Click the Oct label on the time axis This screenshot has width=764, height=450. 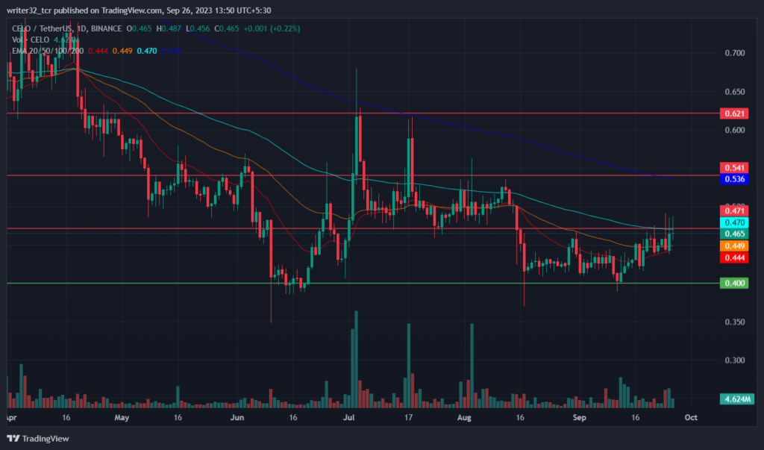tap(691, 418)
